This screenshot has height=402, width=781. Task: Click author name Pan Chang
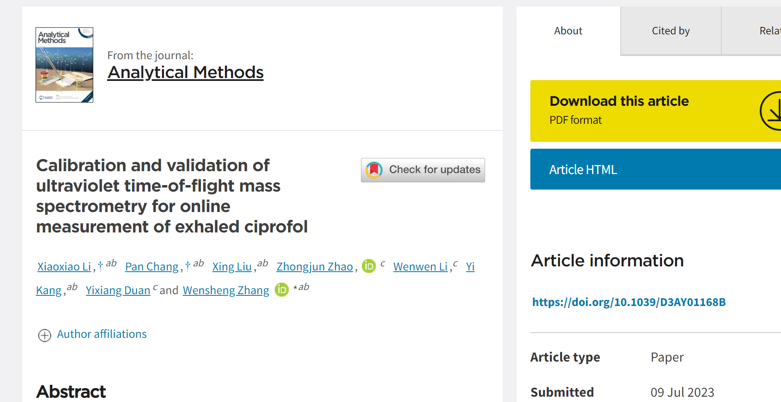tap(152, 267)
